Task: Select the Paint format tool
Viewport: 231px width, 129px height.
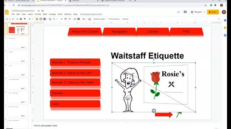Action: click(x=25, y=19)
